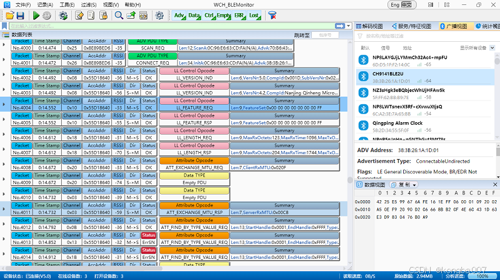Open a capture file with the folder icon
Image resolution: width=500 pixels, height=280 pixels.
pyautogui.click(x=9, y=15)
